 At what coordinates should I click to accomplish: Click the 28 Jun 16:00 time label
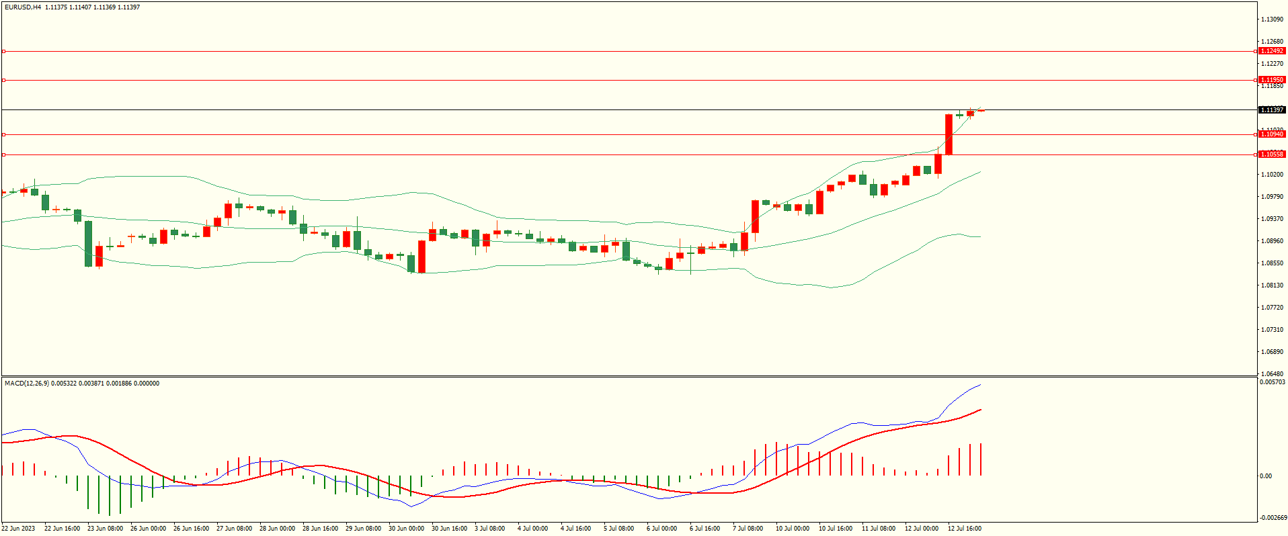[321, 529]
